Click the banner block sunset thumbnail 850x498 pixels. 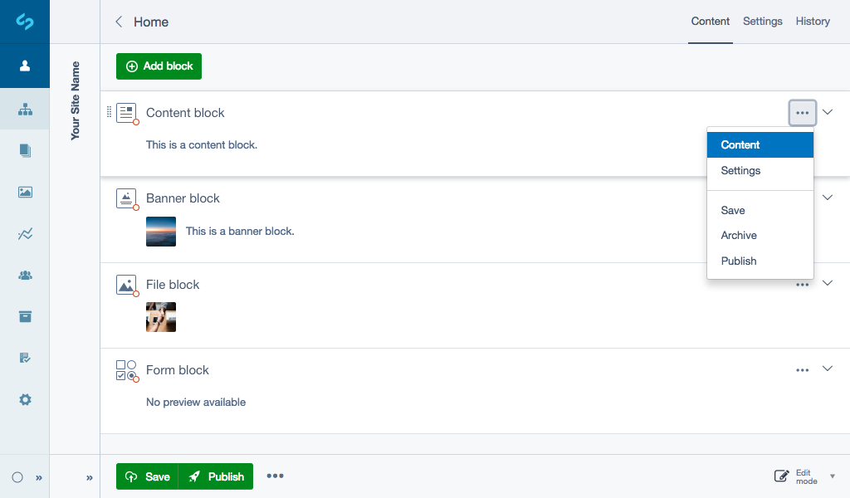160,232
